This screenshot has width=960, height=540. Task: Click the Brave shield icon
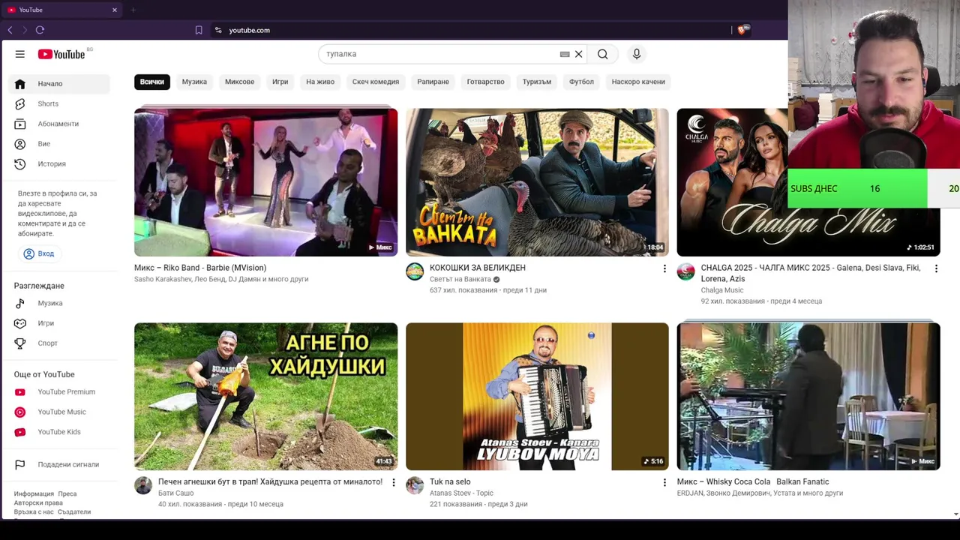point(742,30)
